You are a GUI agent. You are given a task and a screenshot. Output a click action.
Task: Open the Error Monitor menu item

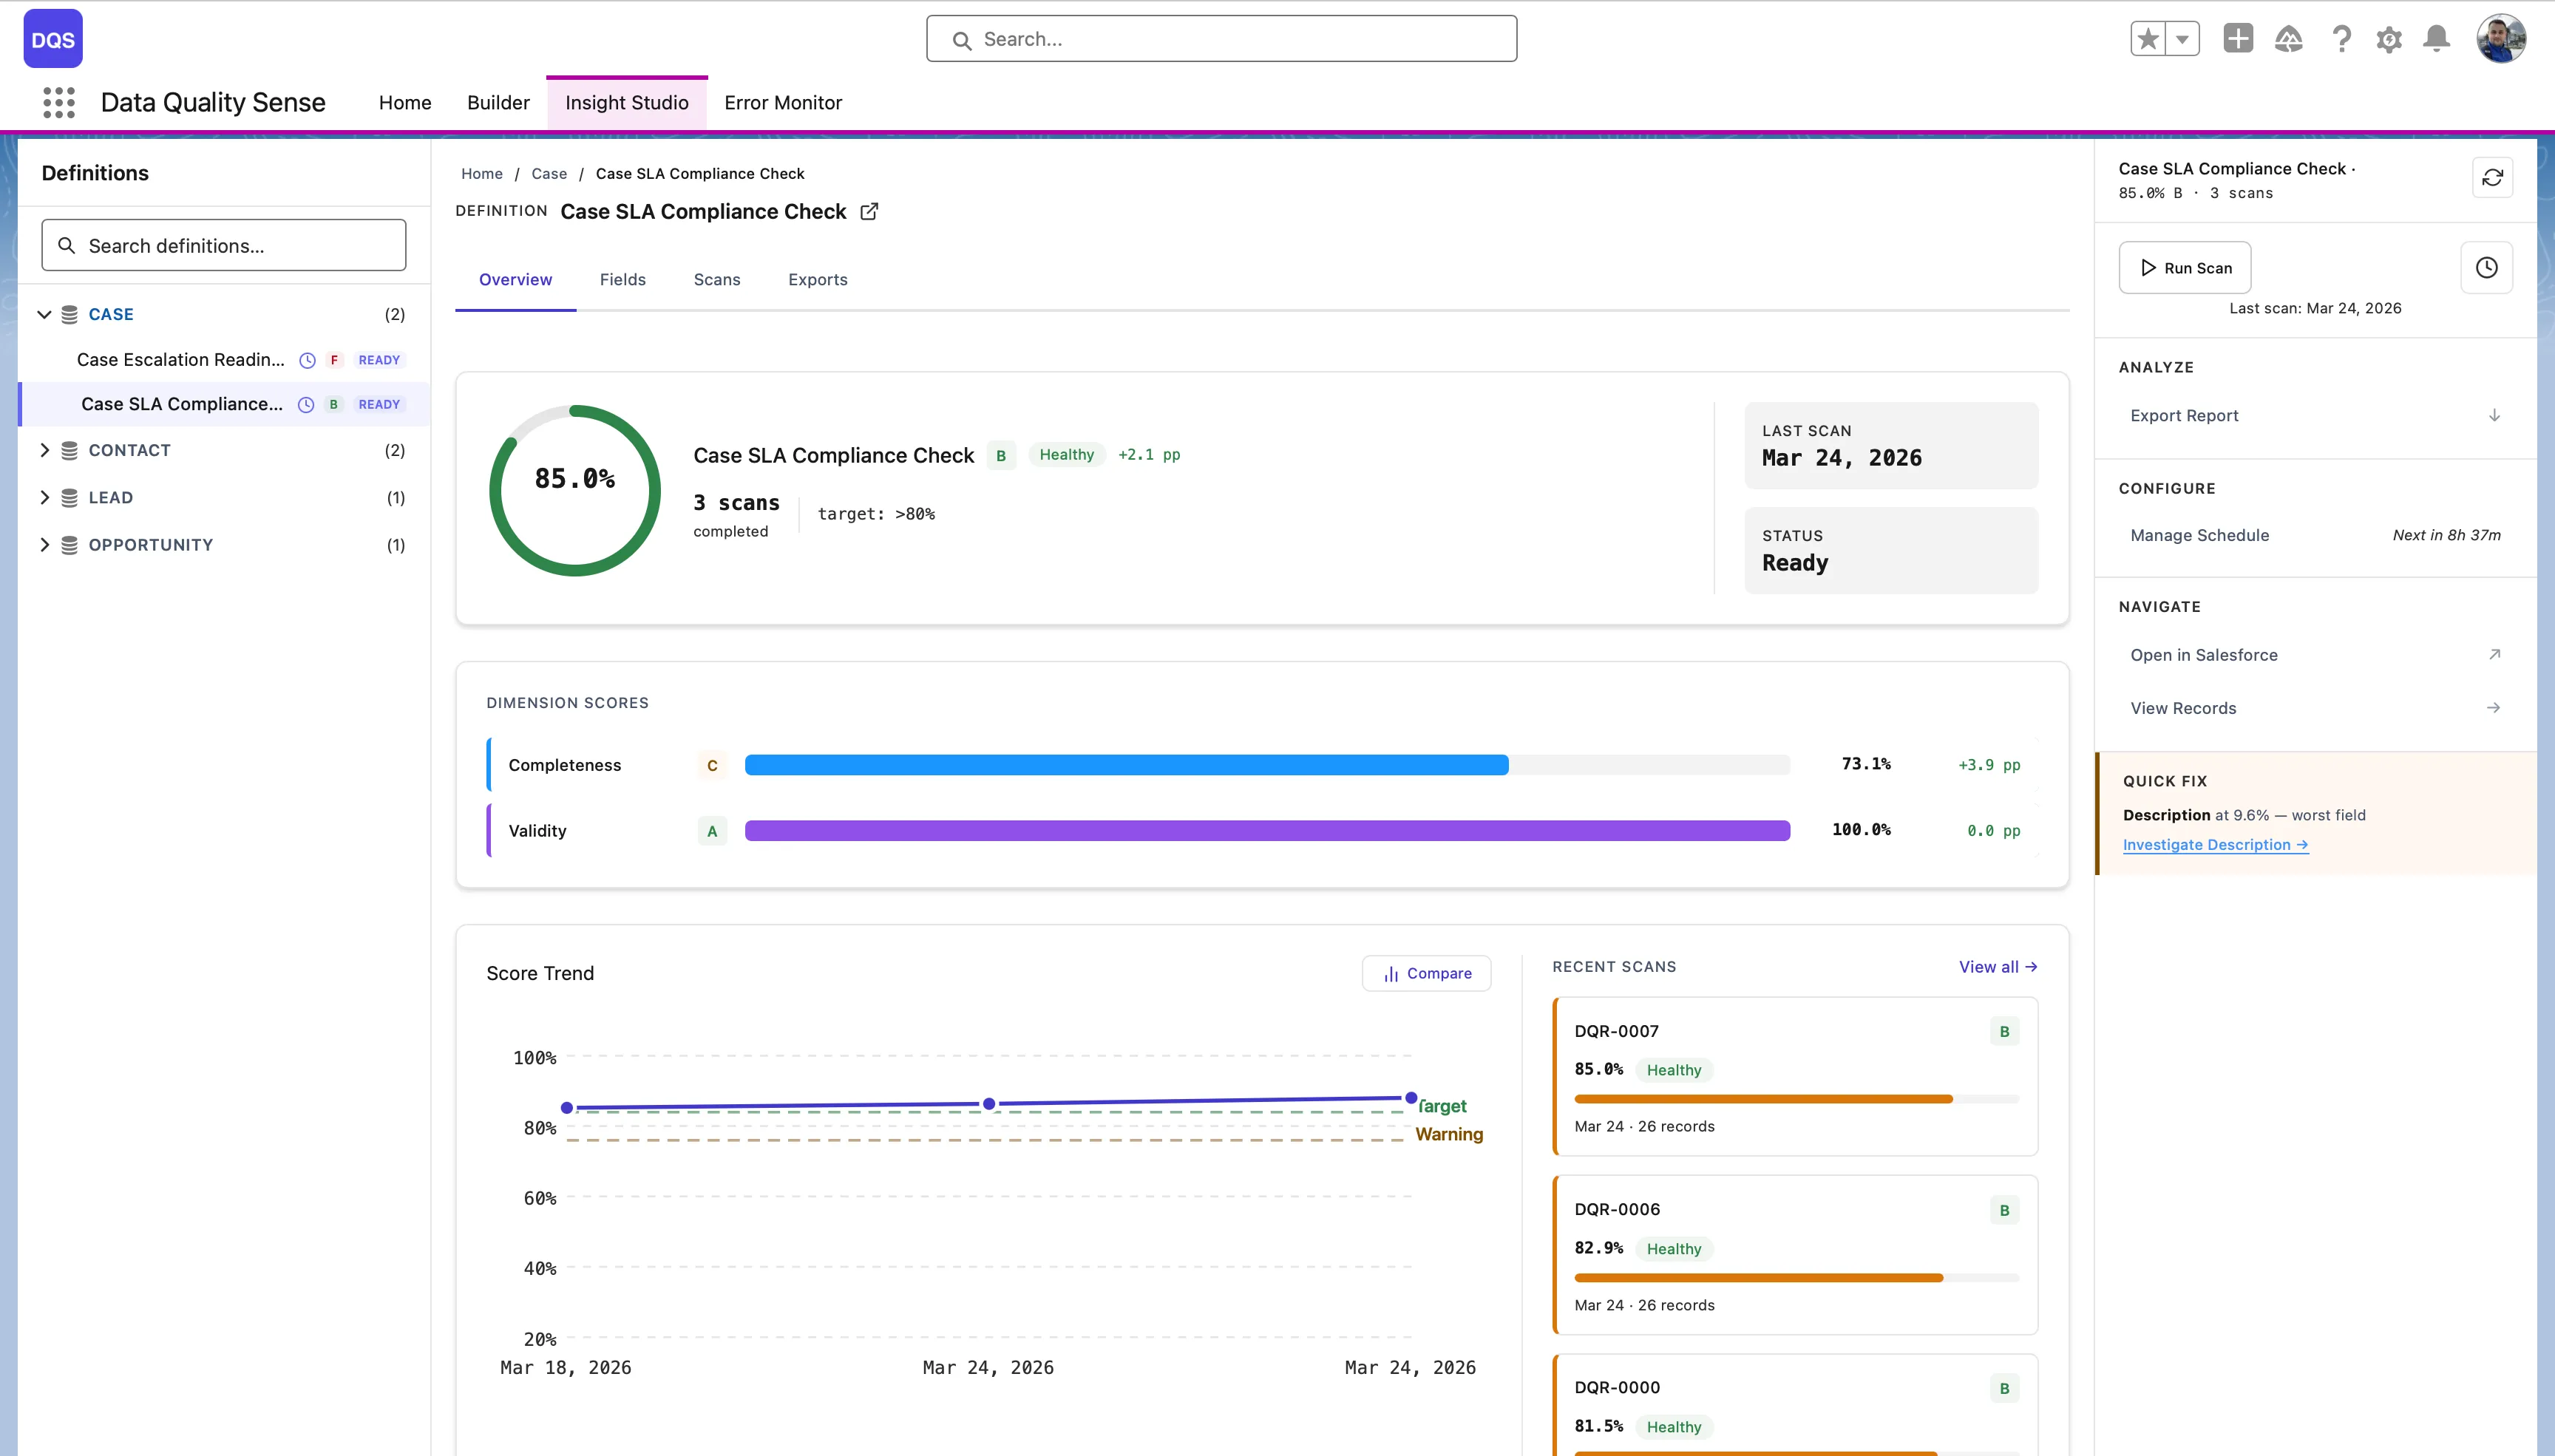[783, 102]
